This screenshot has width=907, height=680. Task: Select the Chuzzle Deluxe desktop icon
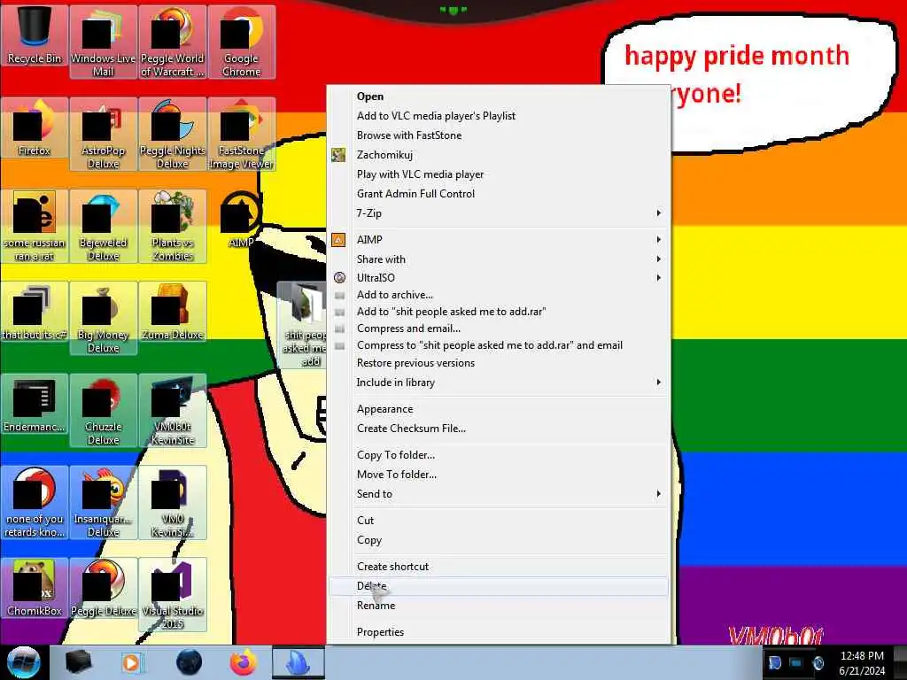103,410
